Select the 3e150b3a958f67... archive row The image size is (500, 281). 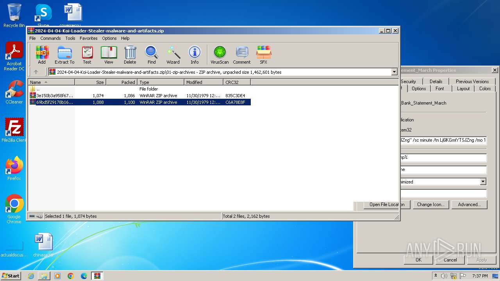(x=139, y=96)
